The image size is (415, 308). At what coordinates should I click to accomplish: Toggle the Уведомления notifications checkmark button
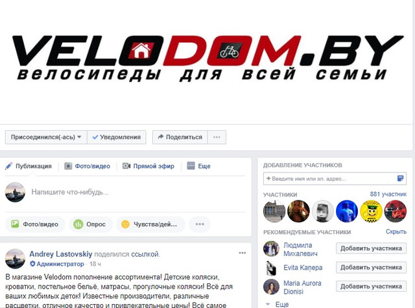tap(117, 137)
